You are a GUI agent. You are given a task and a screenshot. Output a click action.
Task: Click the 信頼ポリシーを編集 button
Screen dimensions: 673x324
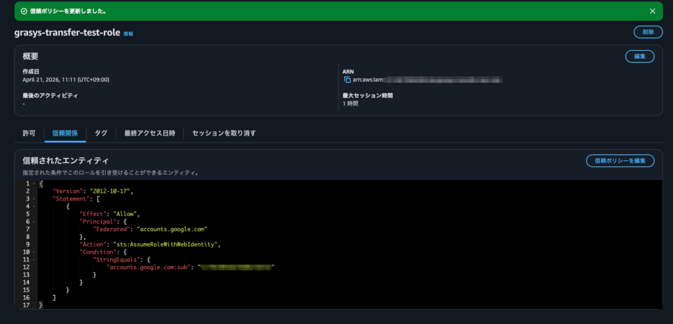pos(620,160)
